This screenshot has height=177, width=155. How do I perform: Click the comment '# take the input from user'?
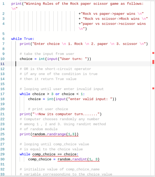(x=47, y=54)
